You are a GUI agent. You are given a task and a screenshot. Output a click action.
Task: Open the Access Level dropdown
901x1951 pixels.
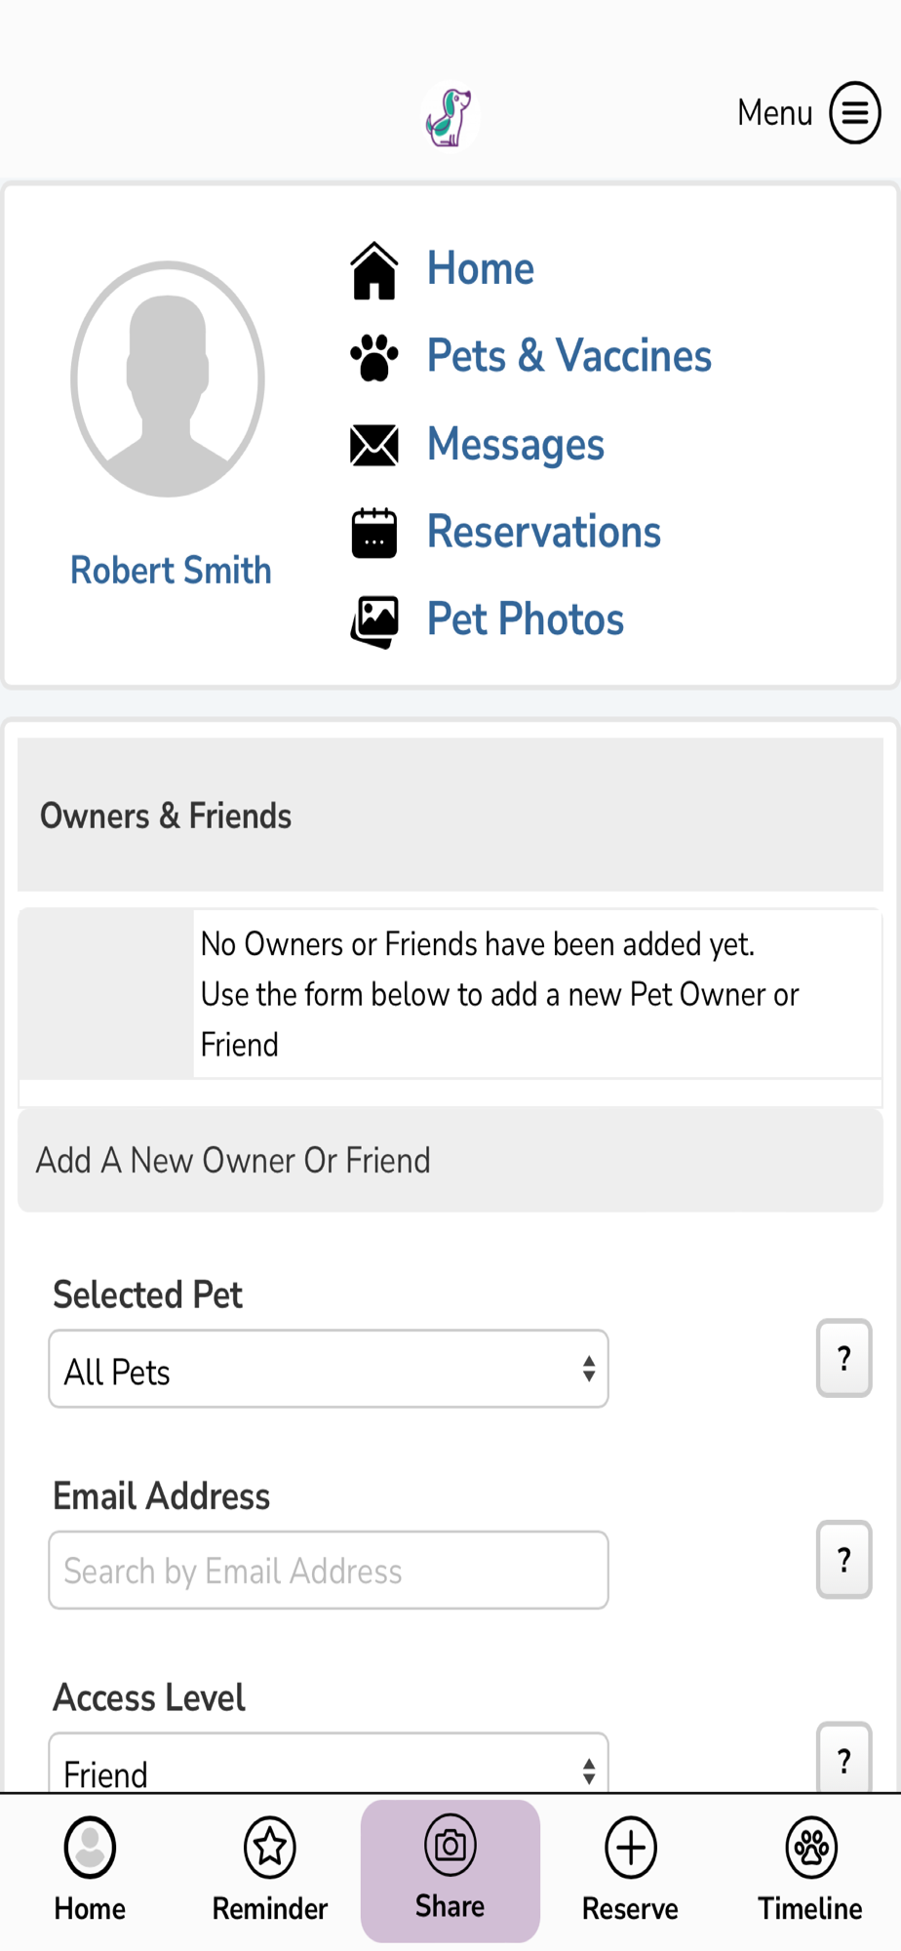[329, 1763]
